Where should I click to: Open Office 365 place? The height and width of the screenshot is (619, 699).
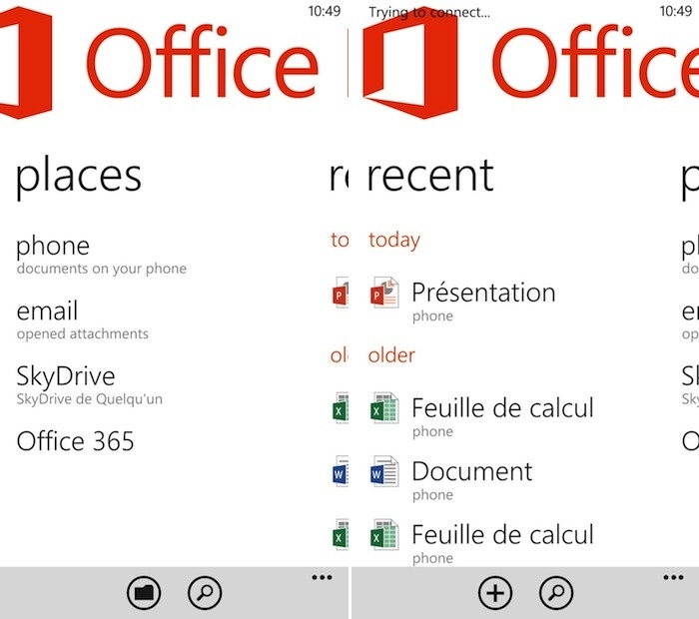75,441
